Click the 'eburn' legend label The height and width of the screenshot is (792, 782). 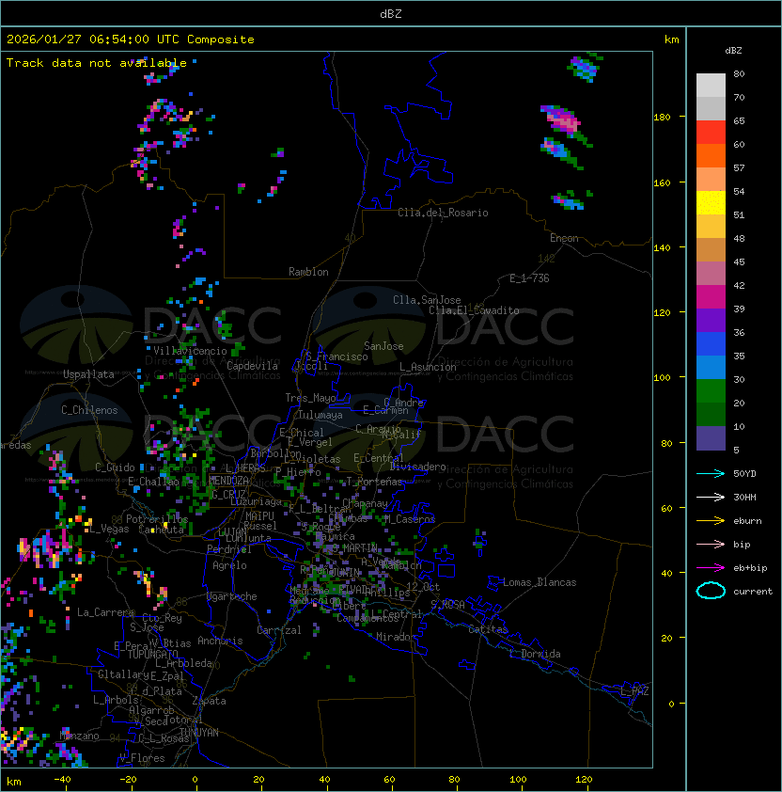click(x=747, y=521)
